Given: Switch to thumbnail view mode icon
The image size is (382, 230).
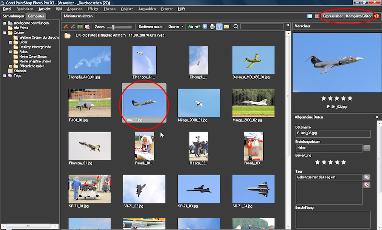Looking at the screenshot, I should 310,16.
